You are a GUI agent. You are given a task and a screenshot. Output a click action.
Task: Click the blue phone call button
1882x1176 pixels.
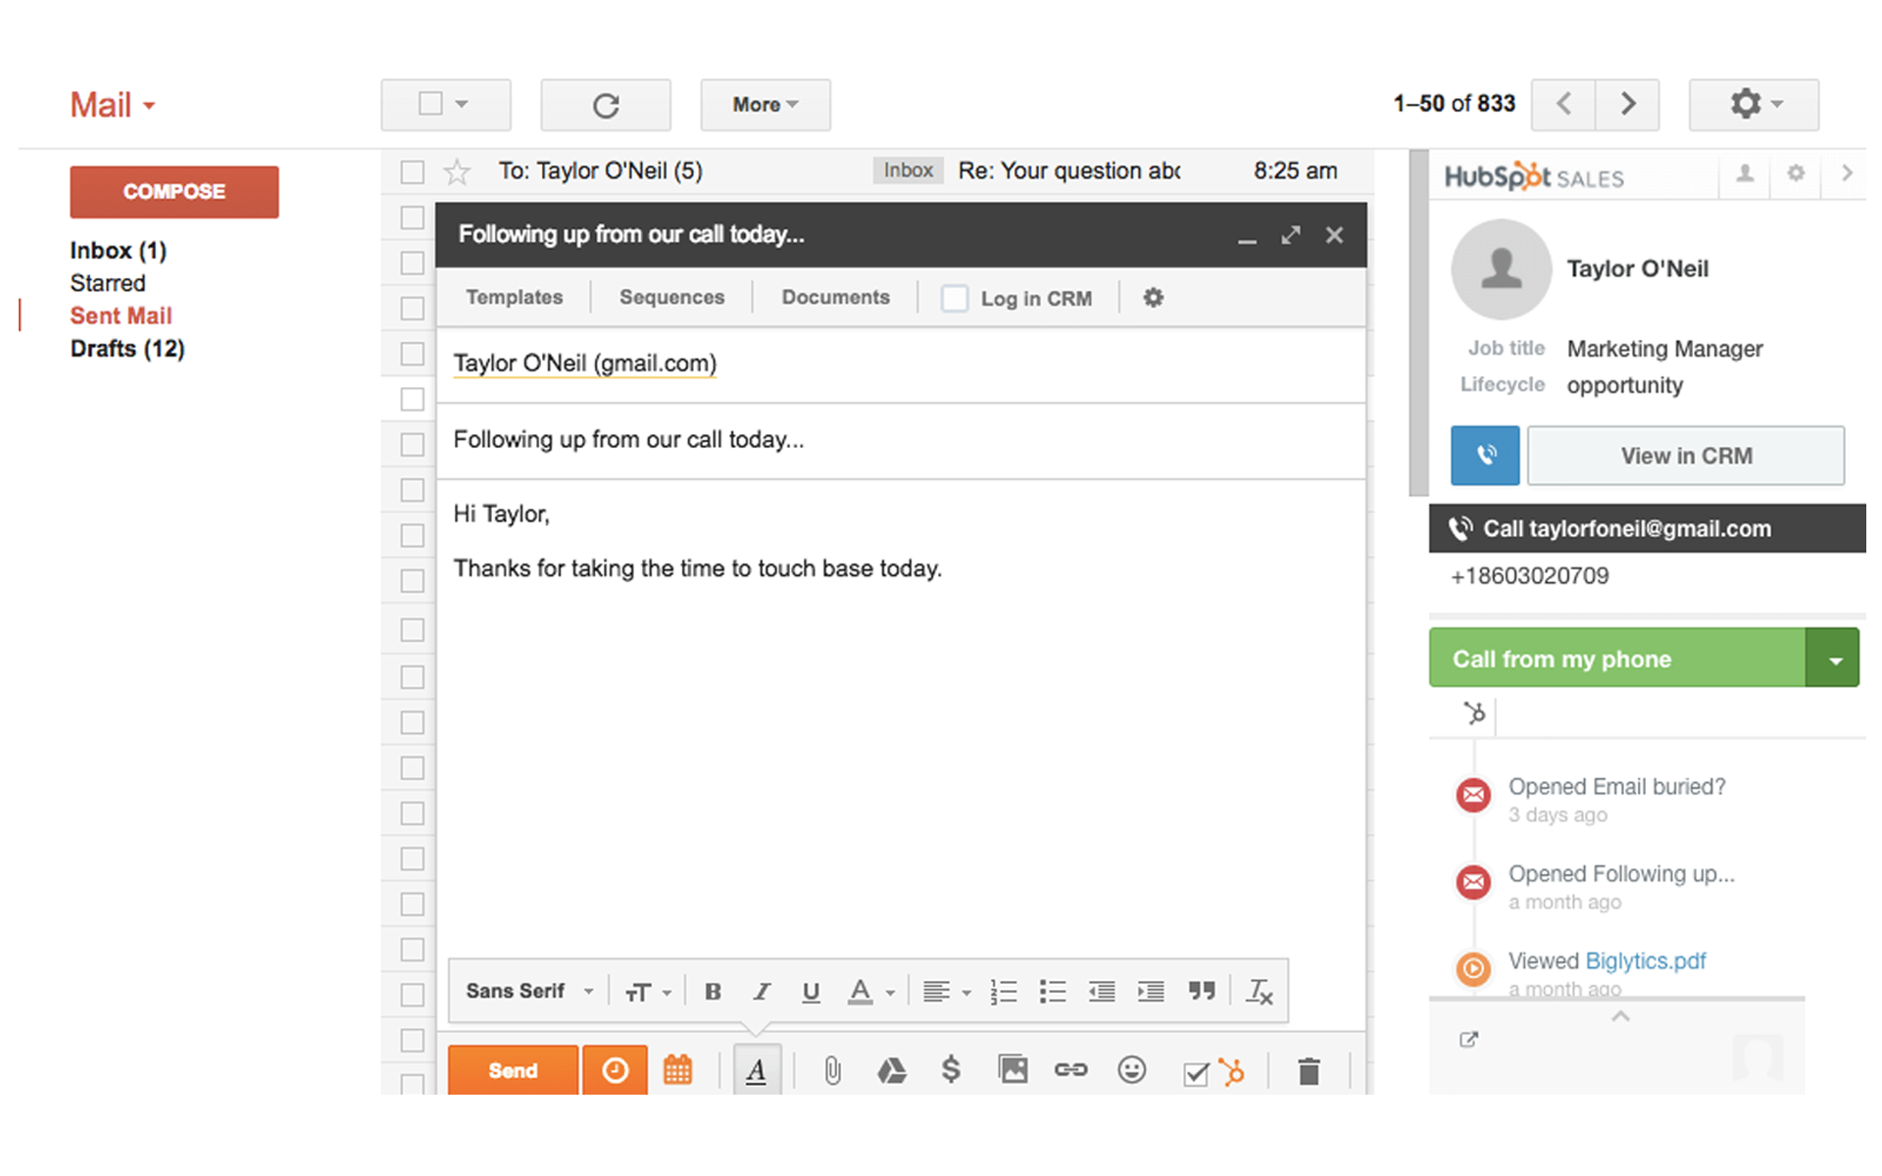tap(1485, 455)
